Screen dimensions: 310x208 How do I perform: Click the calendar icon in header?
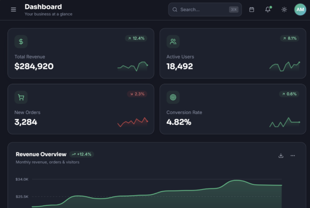251,9
